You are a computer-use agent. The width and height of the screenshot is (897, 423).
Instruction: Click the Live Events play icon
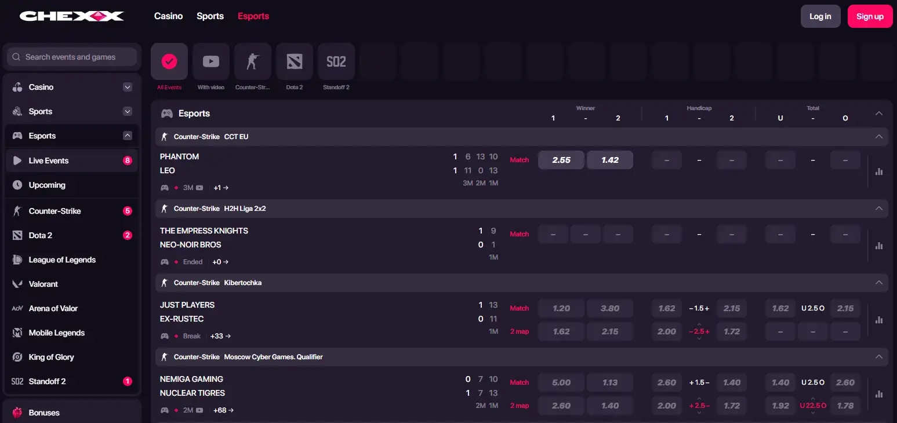17,161
